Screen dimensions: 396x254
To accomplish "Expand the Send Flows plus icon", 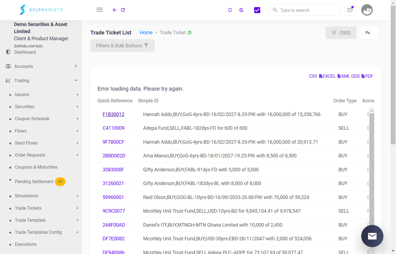I will 77,143.
